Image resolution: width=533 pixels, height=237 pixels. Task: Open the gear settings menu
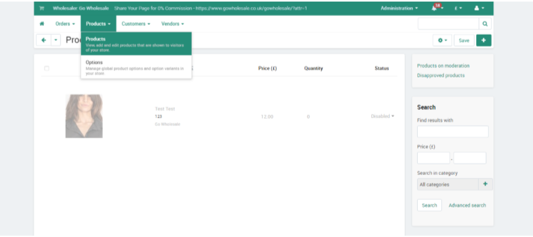pyautogui.click(x=442, y=40)
